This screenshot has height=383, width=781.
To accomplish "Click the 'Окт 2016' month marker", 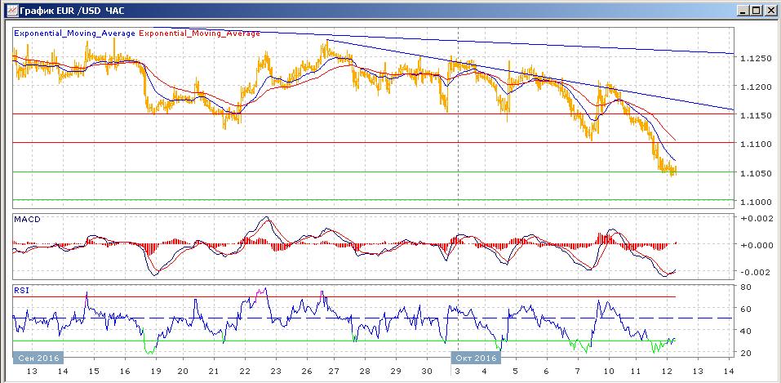I will click(476, 358).
